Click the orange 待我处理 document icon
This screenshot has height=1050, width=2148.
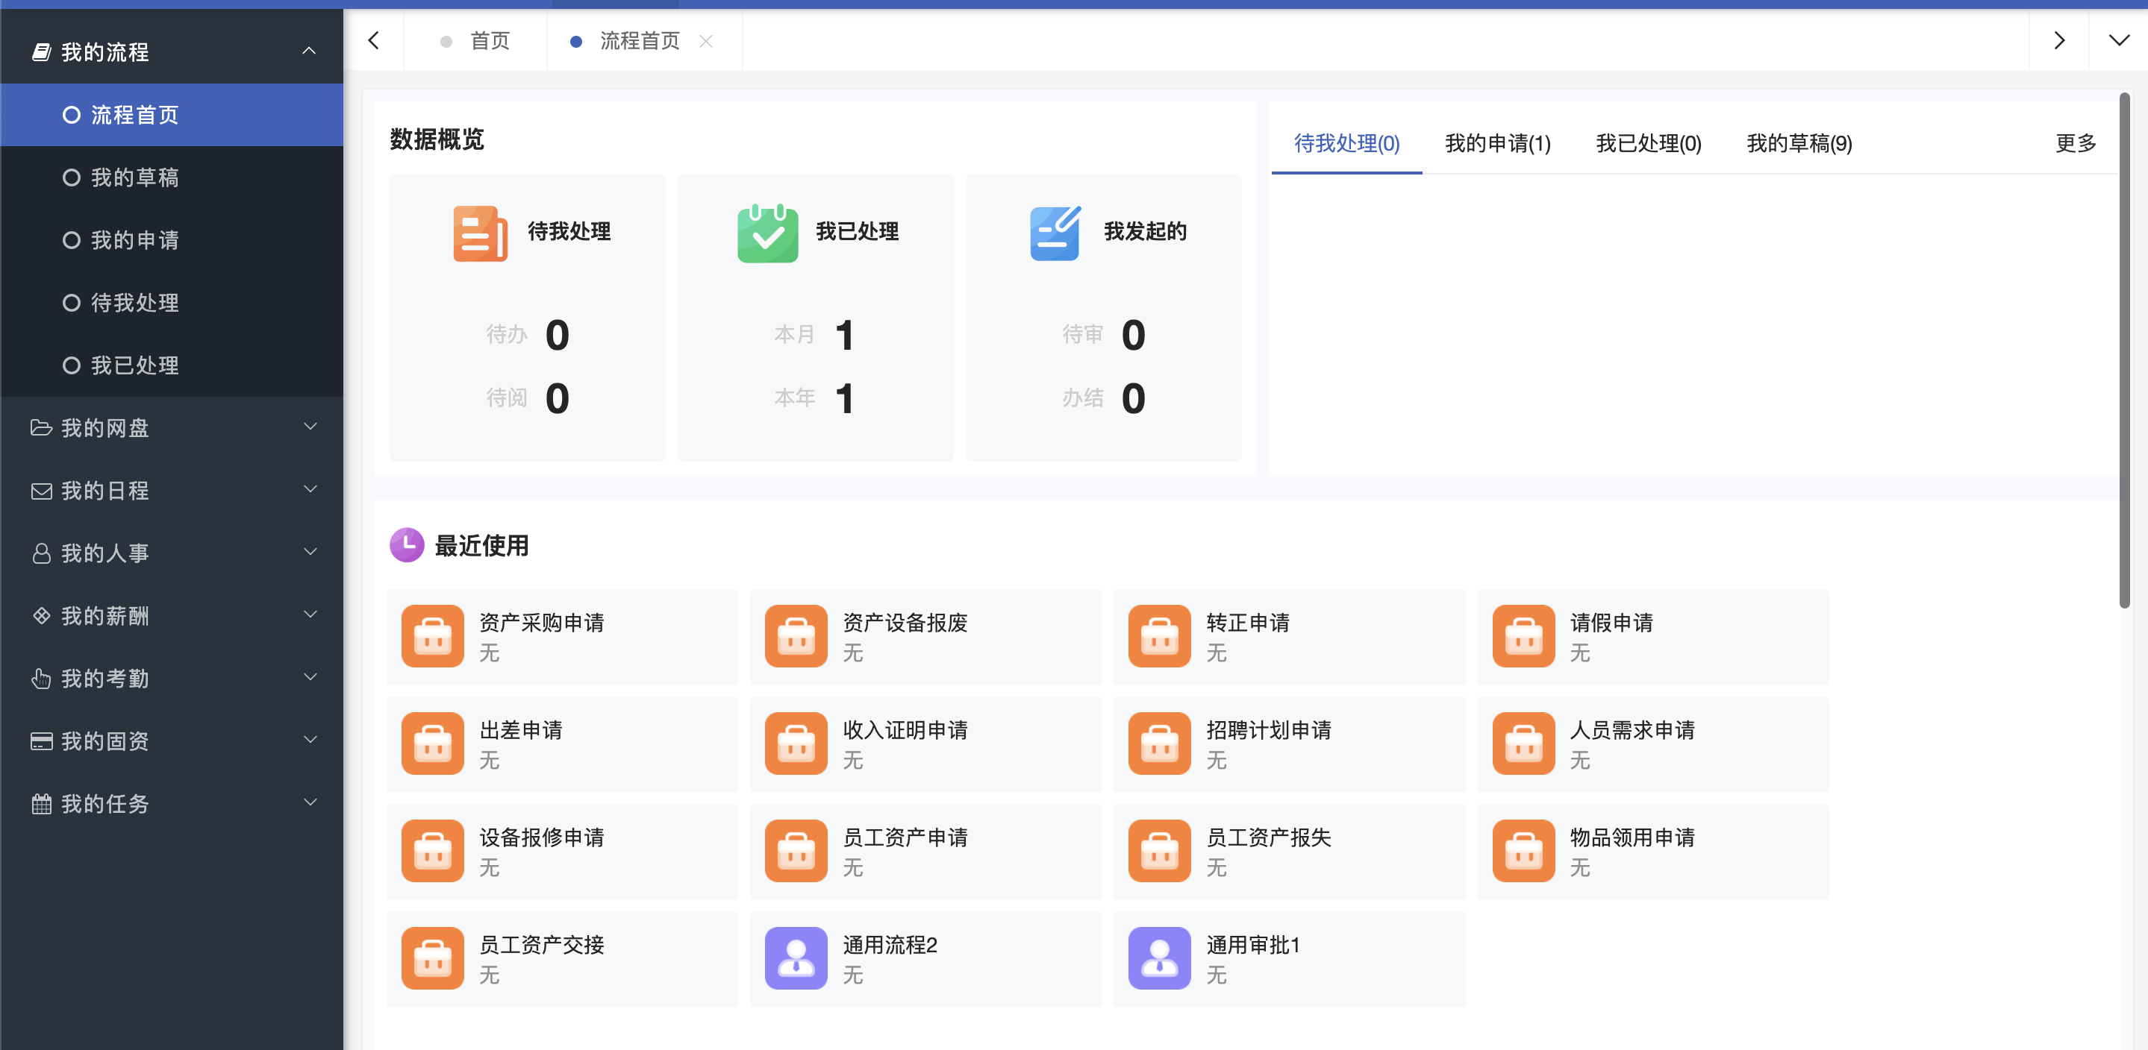pyautogui.click(x=481, y=233)
